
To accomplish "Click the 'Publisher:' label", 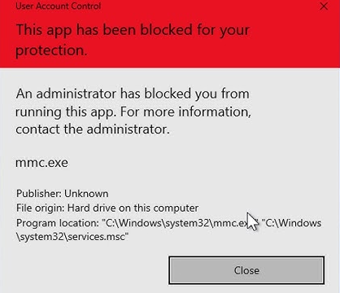I will click(39, 194).
